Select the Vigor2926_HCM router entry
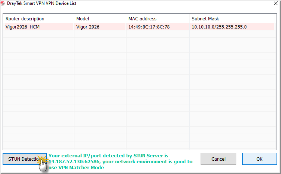The image size is (281, 174). point(38,27)
